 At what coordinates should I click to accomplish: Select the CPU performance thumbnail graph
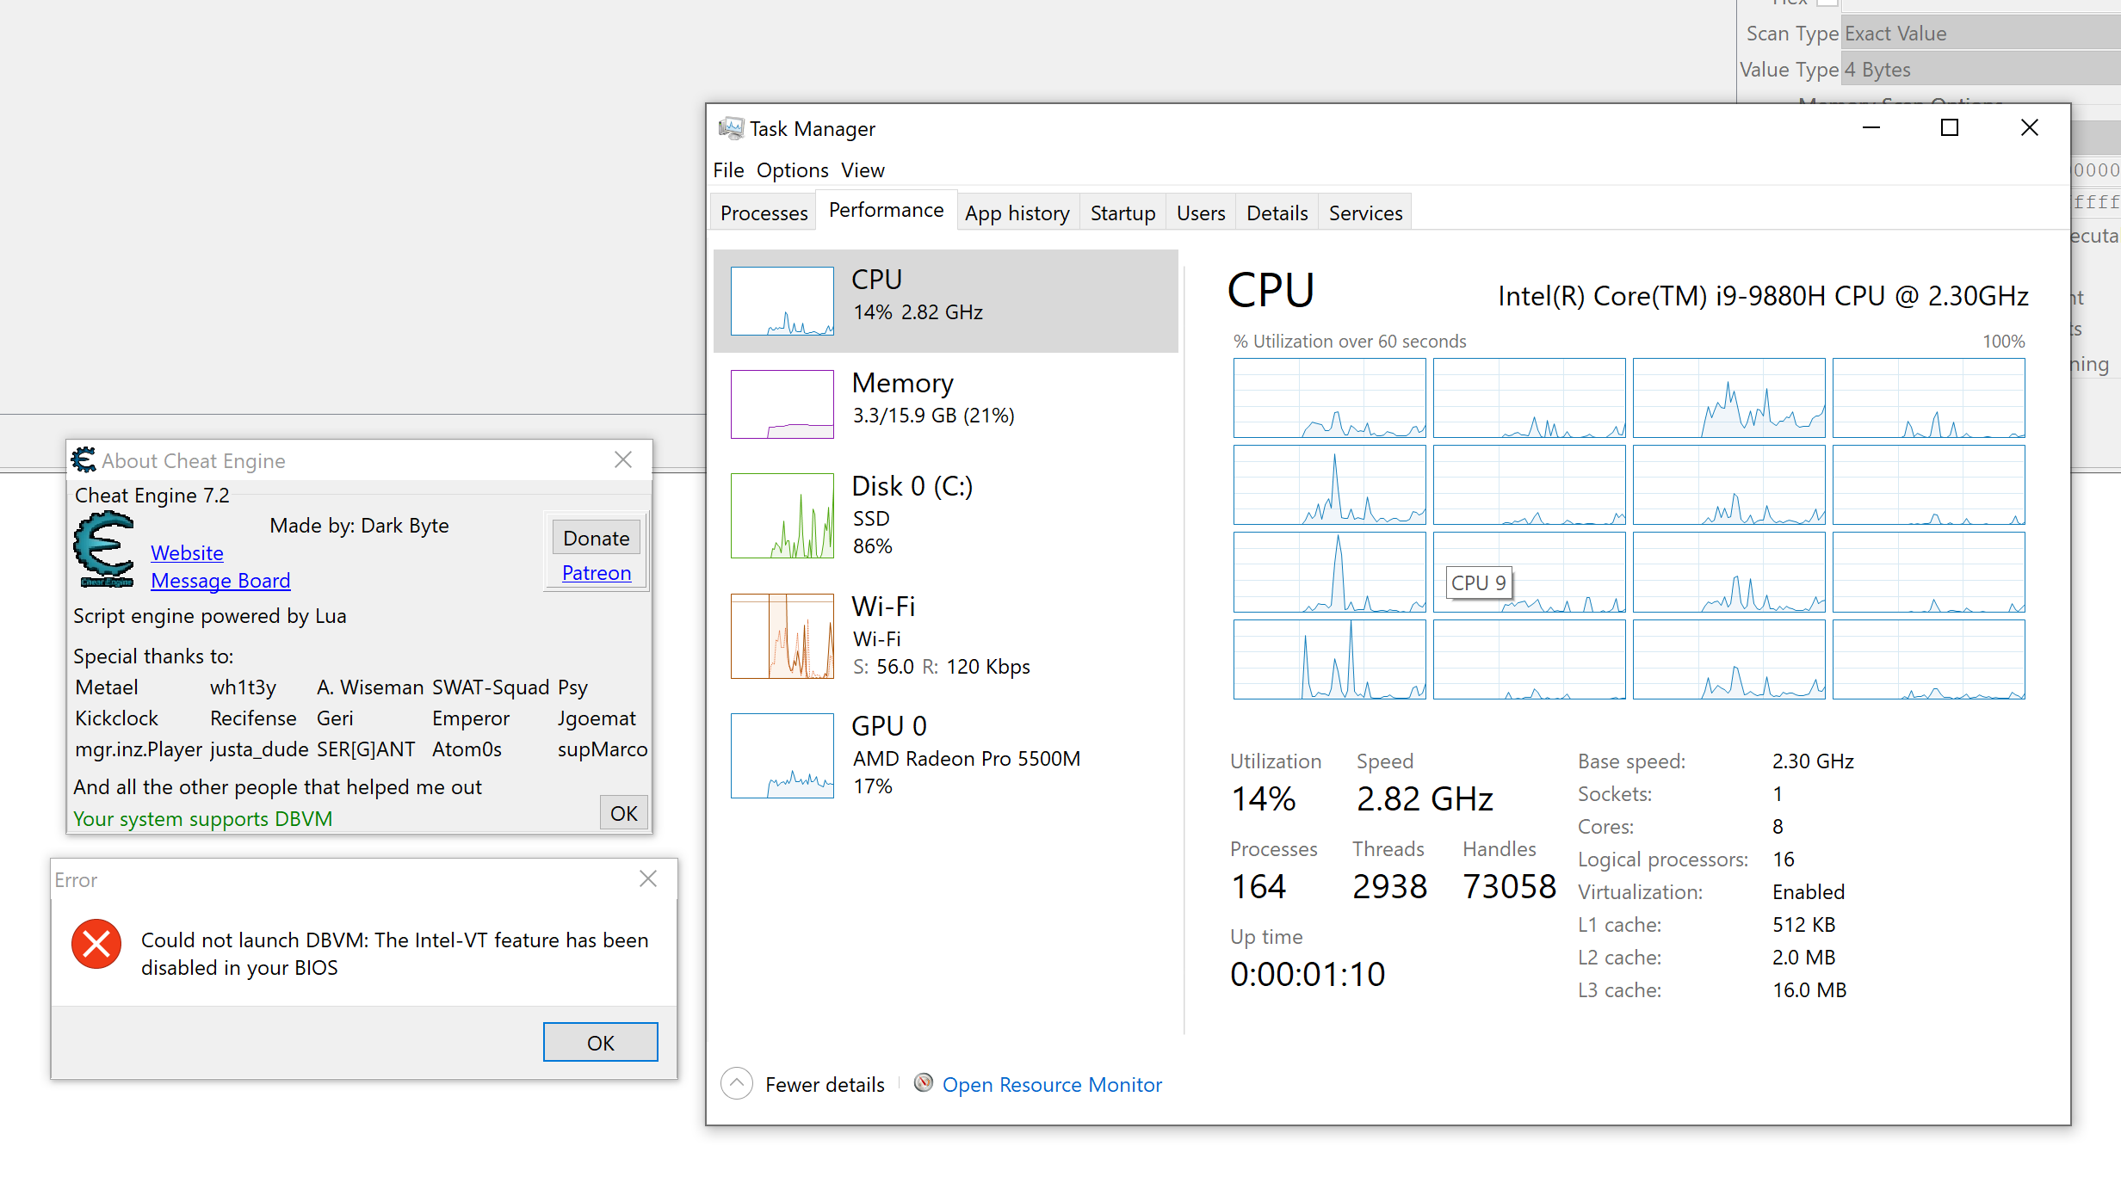(x=782, y=301)
